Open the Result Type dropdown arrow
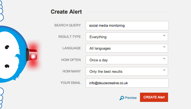This screenshot has width=191, height=109. tap(164, 36)
